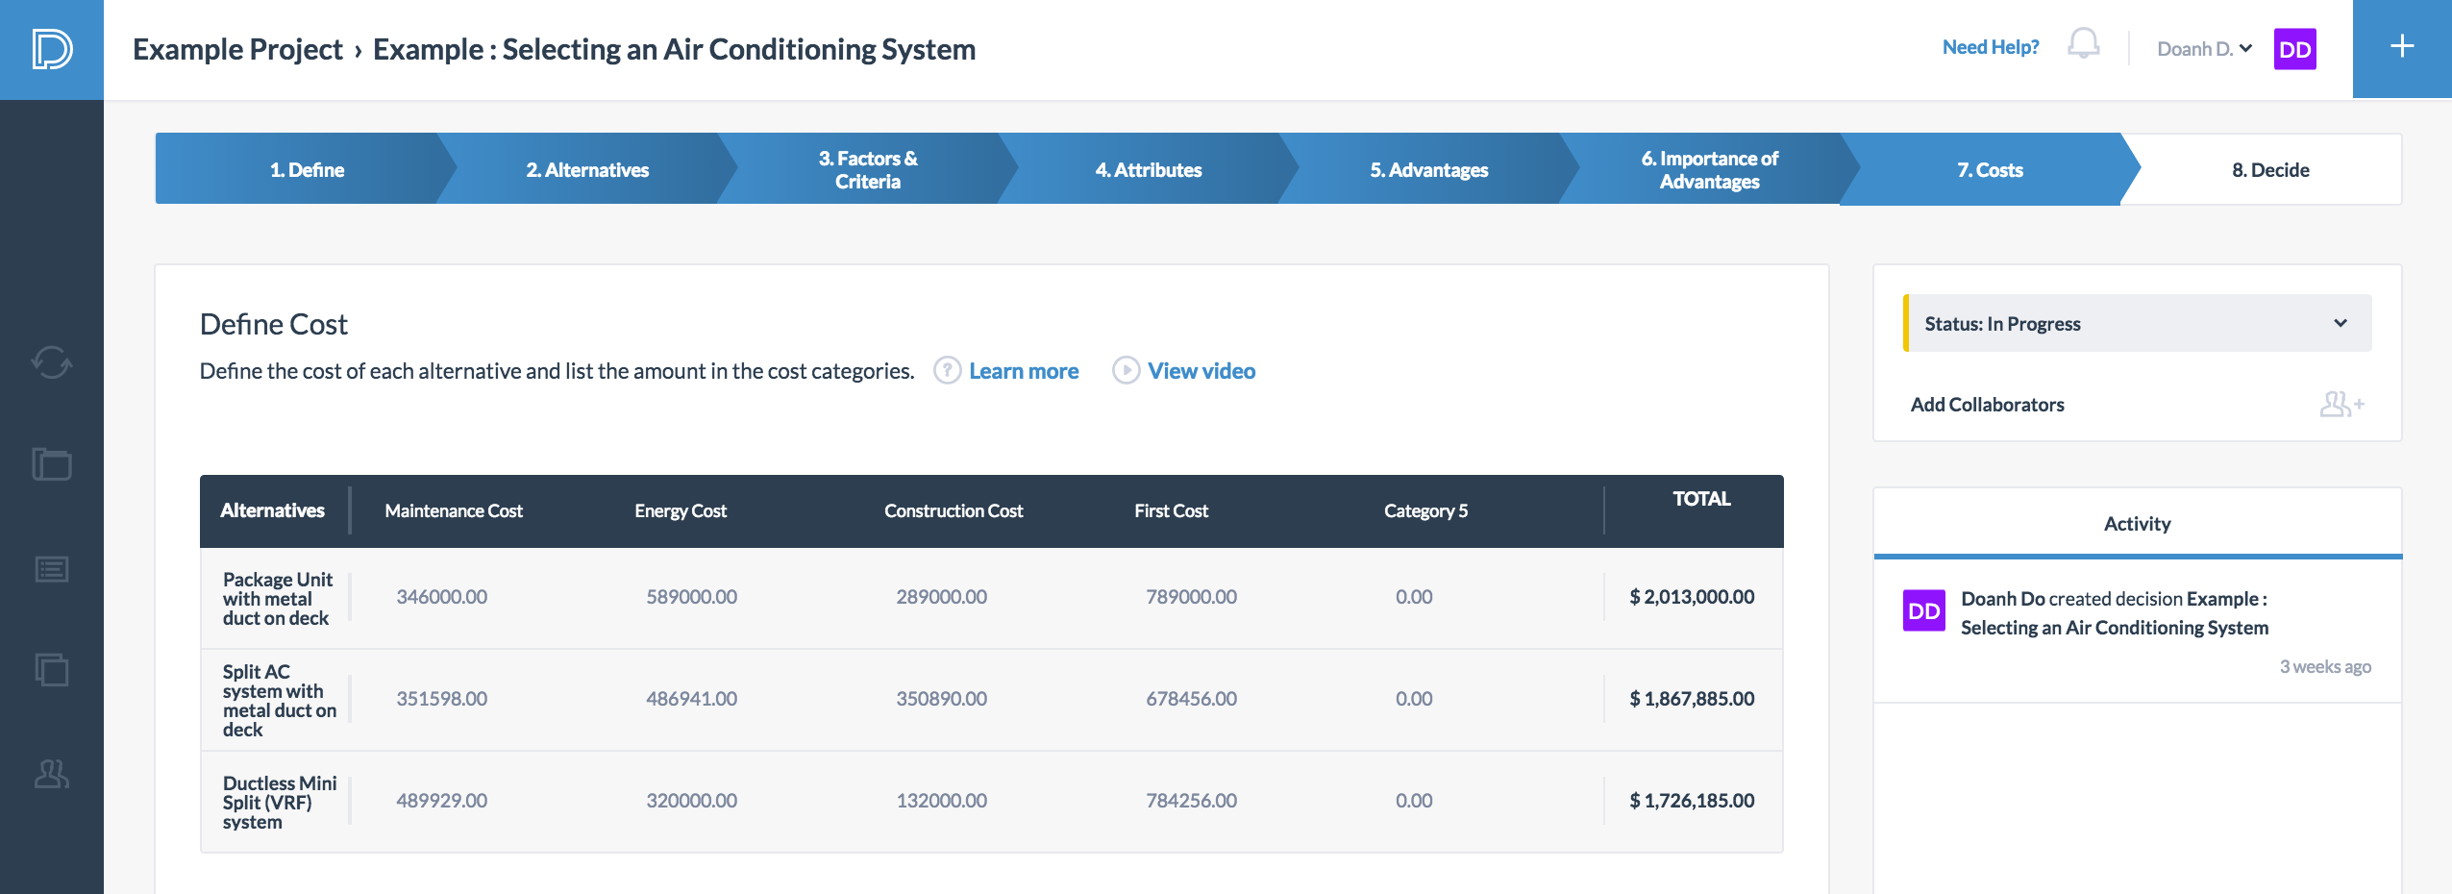Click the DD user avatar in header
This screenshot has width=2452, height=894.
2294,49
